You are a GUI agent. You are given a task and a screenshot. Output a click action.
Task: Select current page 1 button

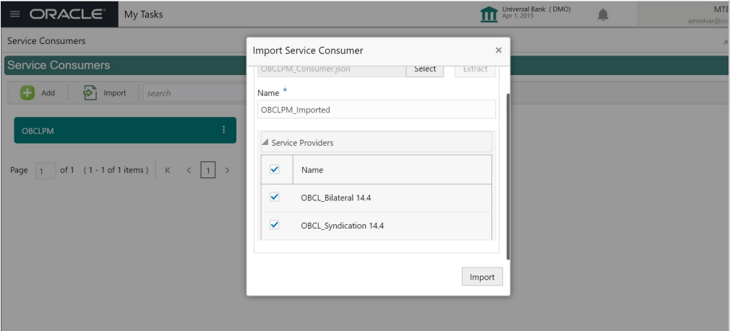coord(208,170)
